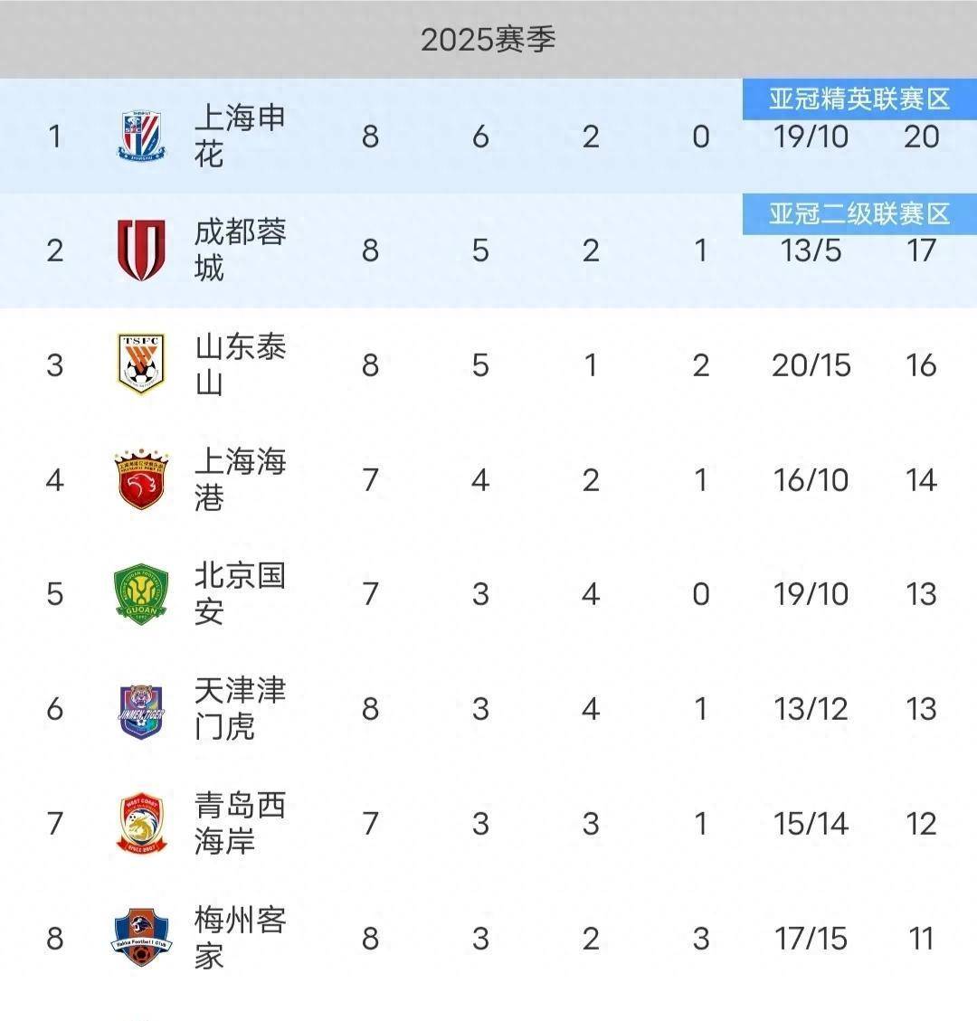Image resolution: width=977 pixels, height=1021 pixels.
Task: Open team name 成都蓉城
Action: pyautogui.click(x=240, y=251)
